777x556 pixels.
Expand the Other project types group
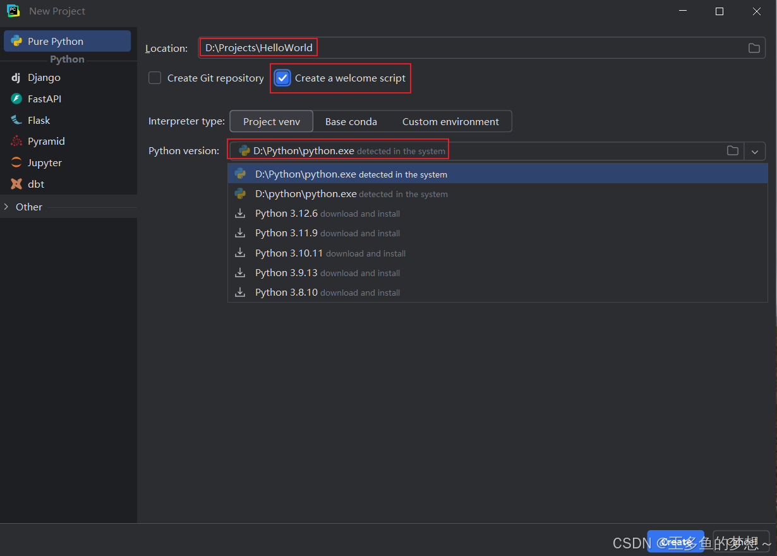coord(7,207)
